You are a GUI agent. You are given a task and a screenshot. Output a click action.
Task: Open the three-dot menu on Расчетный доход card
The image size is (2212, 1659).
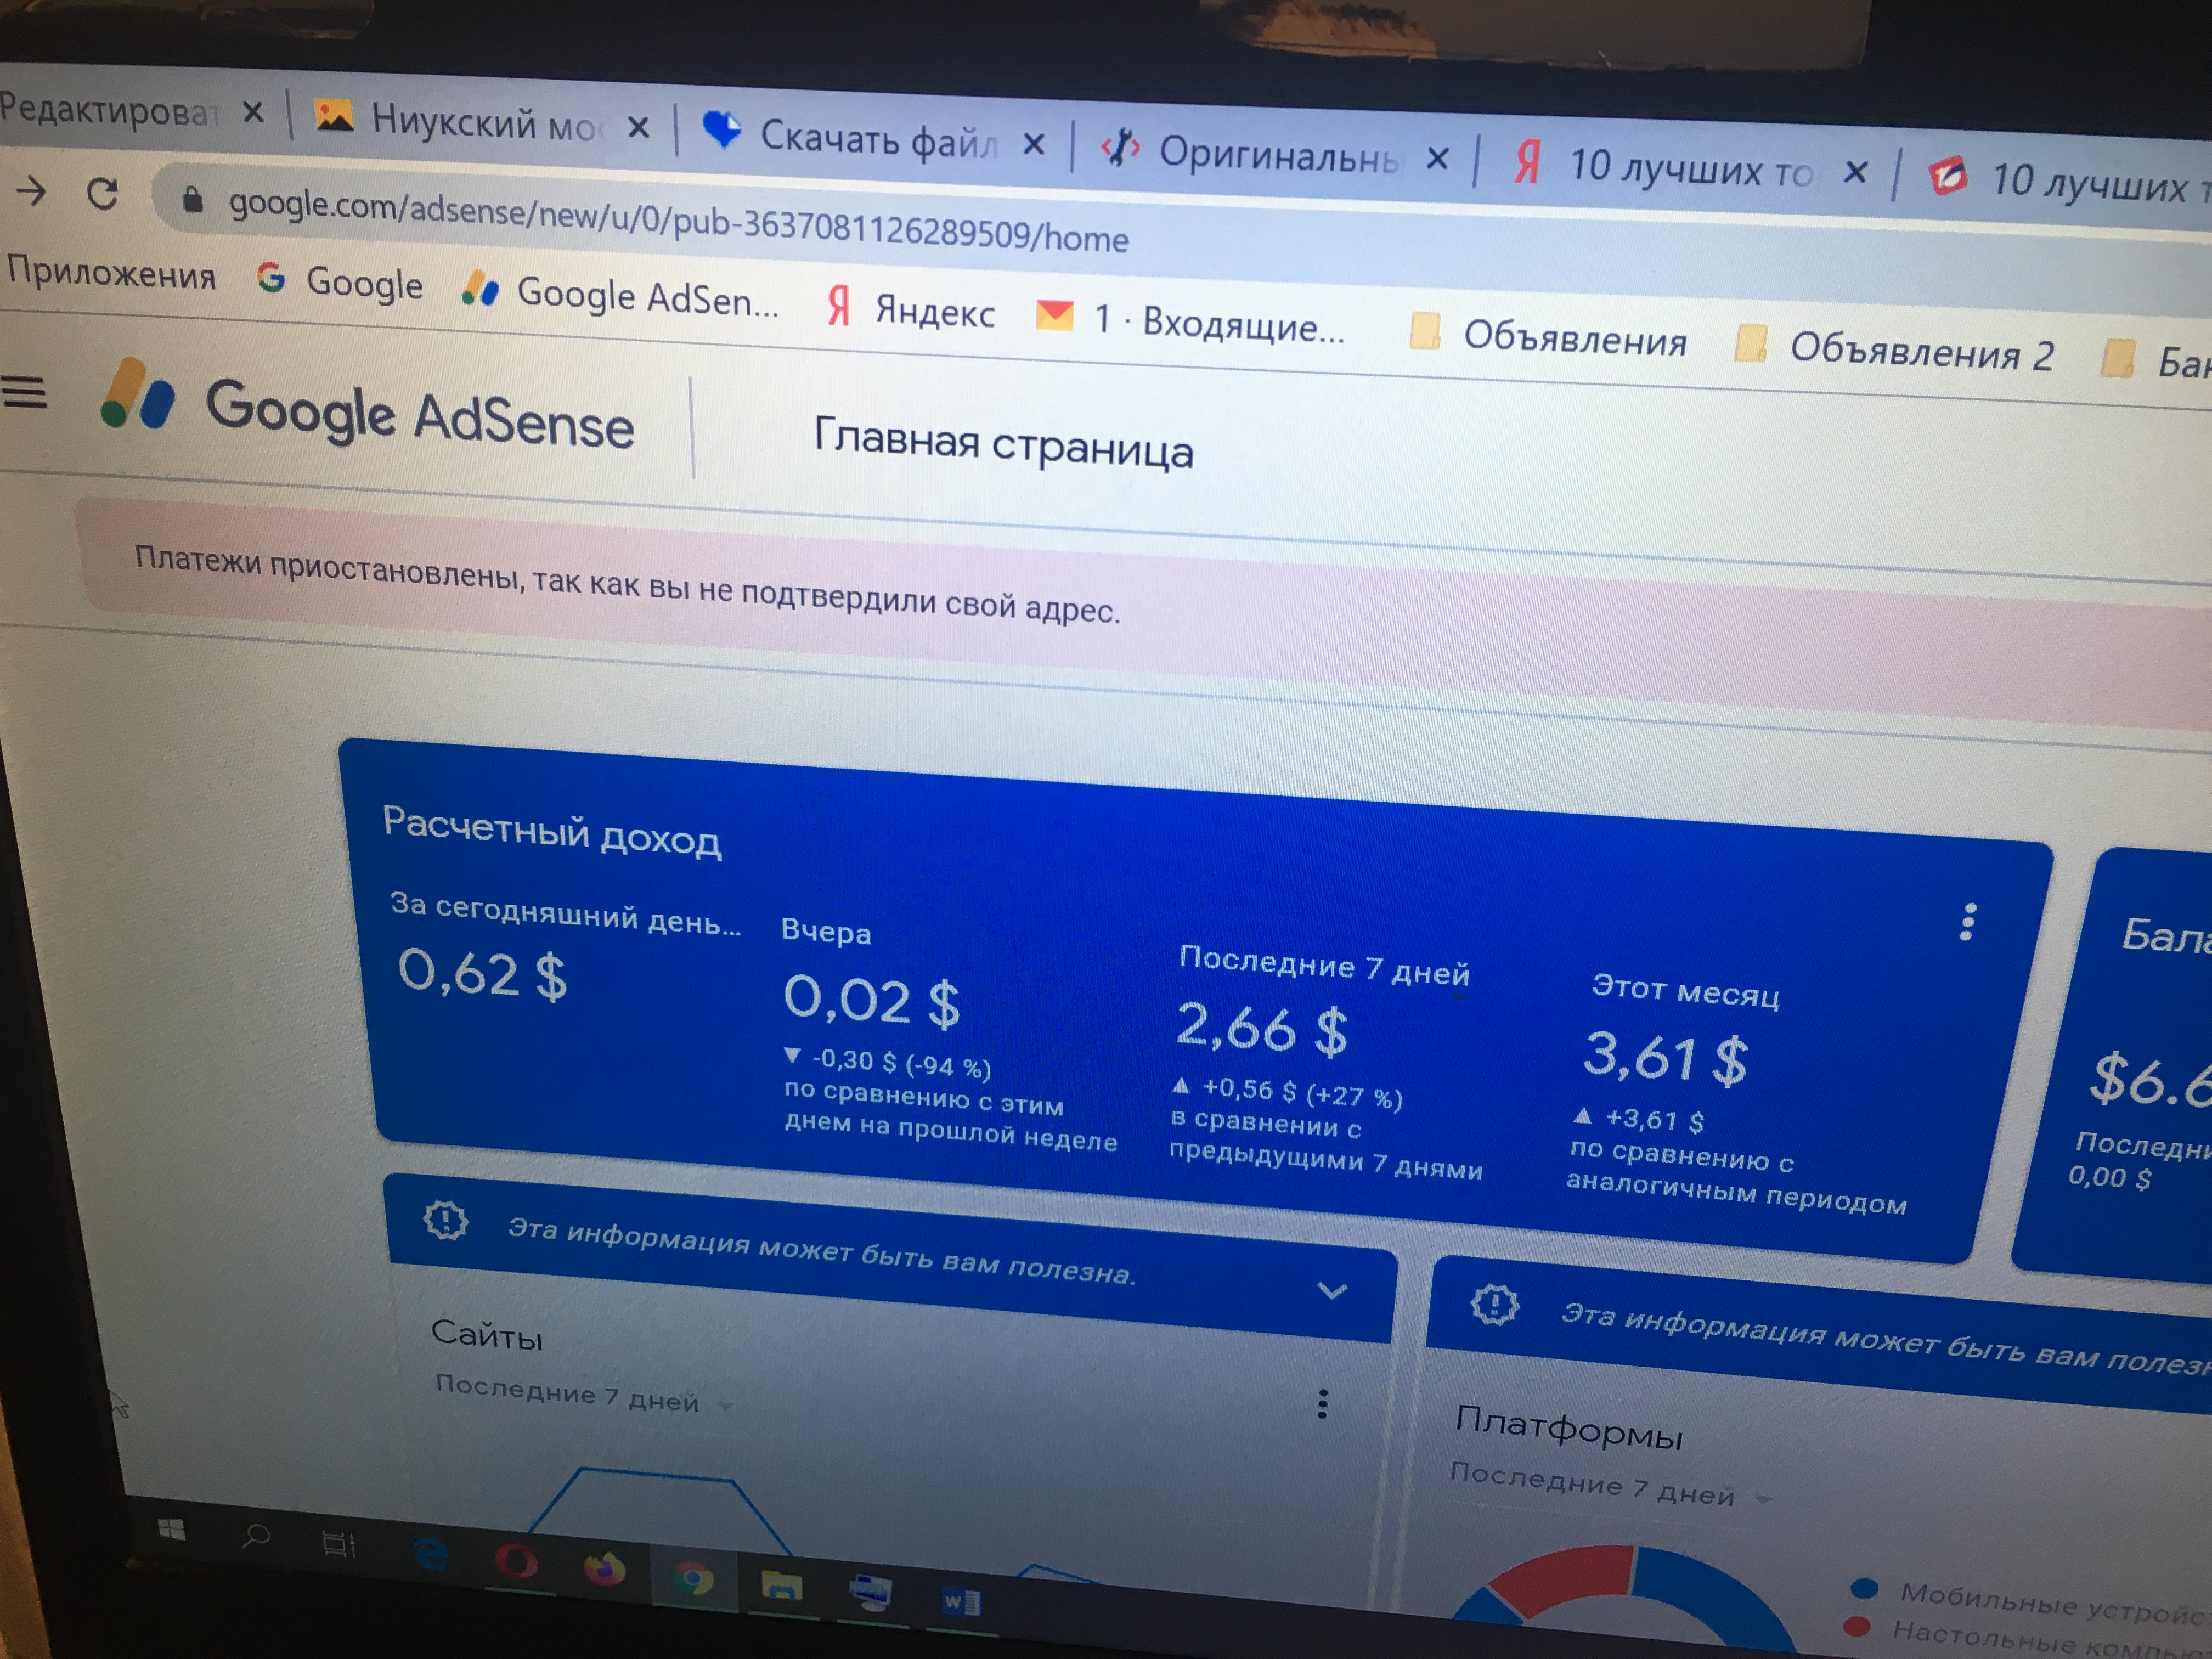(1967, 922)
